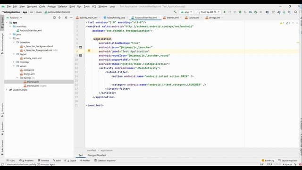Open the TODO tool window

(x=11, y=161)
